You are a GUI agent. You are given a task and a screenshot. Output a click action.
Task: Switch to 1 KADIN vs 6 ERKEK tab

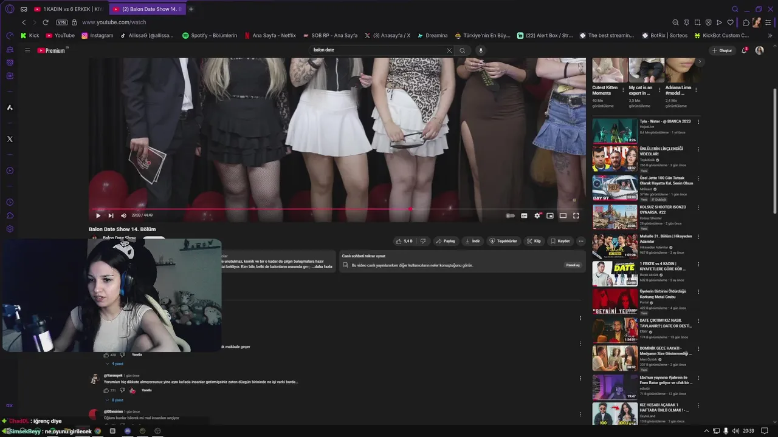coord(68,9)
